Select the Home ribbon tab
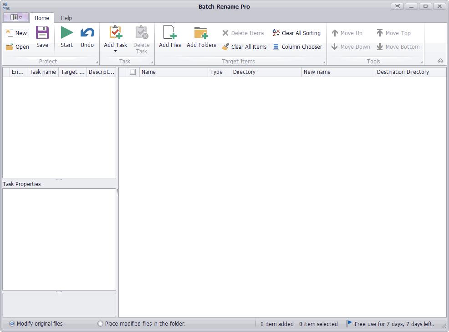Viewport: 449px width, 332px height. (x=42, y=18)
